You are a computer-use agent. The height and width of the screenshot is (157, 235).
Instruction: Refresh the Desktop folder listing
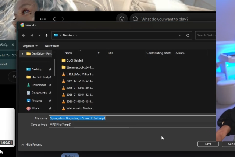pos(188,35)
